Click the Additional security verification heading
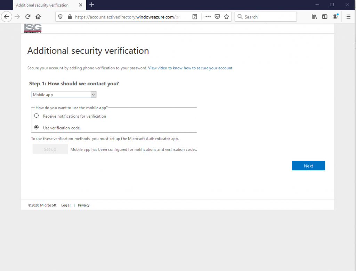The height and width of the screenshot is (271, 356). (88, 51)
